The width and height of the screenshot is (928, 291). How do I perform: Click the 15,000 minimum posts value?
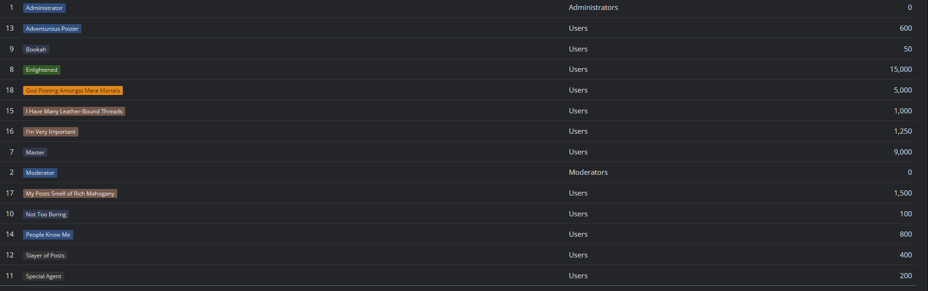(901, 69)
